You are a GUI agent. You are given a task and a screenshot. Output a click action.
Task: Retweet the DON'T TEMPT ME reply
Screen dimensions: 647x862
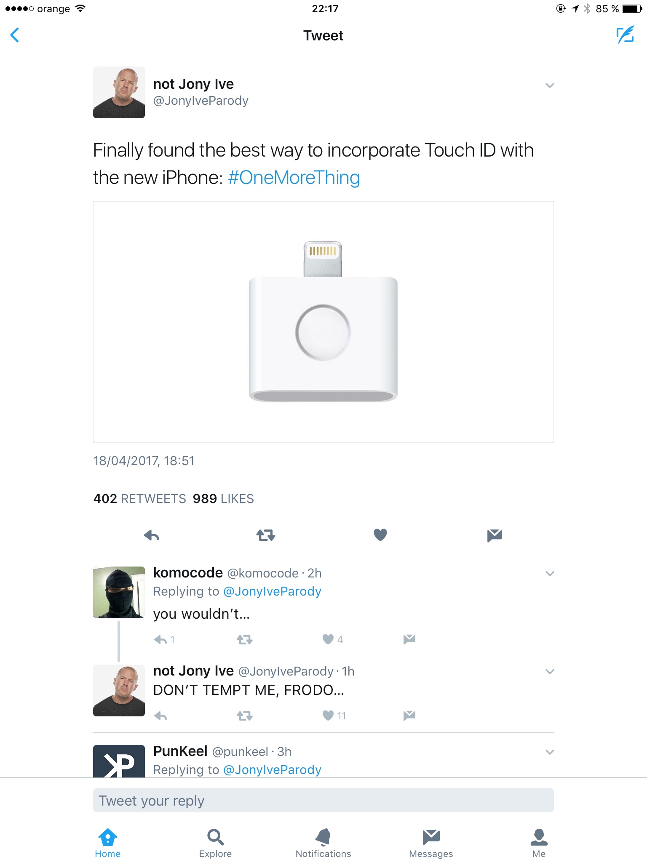245,716
